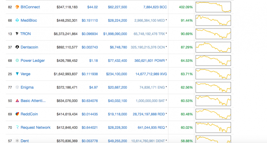Click BitConnect volume $62,227,500

117,7
